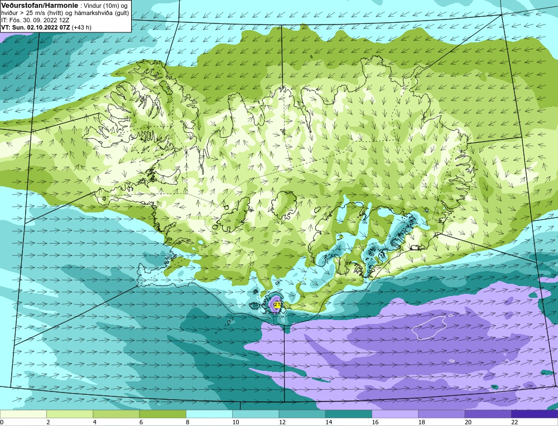The width and height of the screenshot is (558, 426).
Task: Click the yellow '27' maximum gust label
Action: point(277,304)
